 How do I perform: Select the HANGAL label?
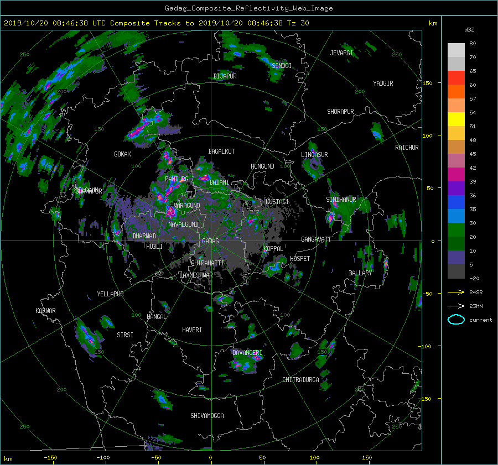click(x=156, y=317)
